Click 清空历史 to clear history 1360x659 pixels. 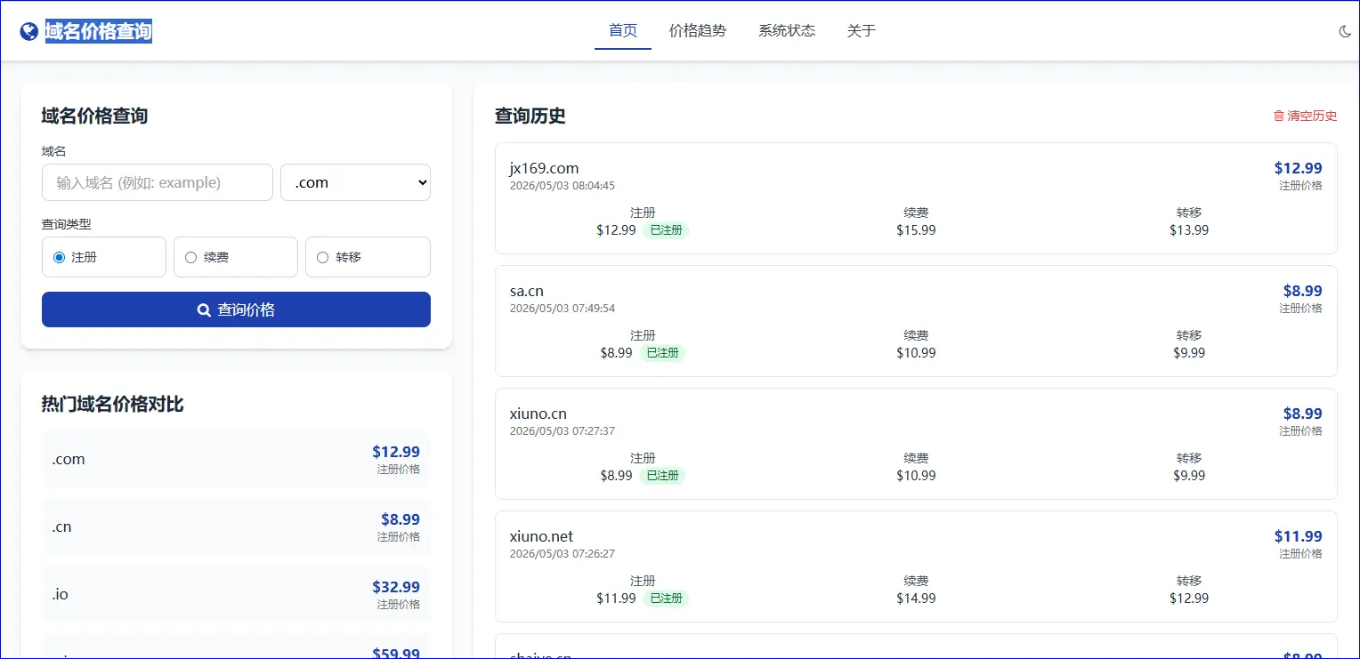tap(1306, 116)
